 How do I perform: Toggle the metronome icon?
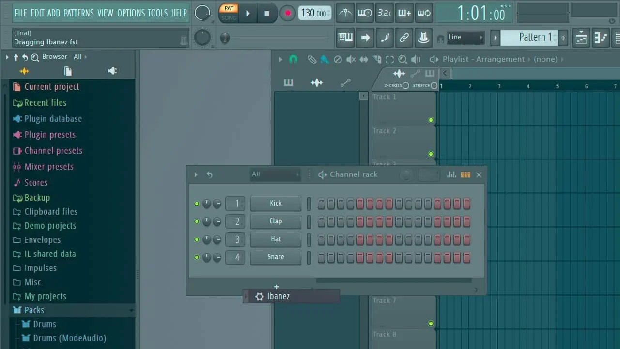pos(345,13)
